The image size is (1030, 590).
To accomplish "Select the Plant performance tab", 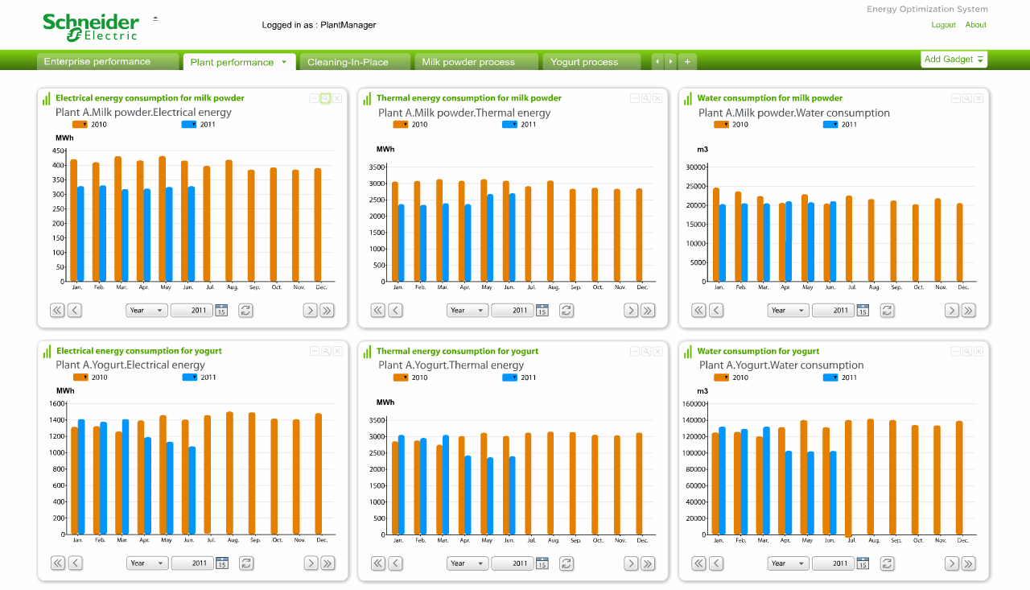I will pyautogui.click(x=239, y=62).
